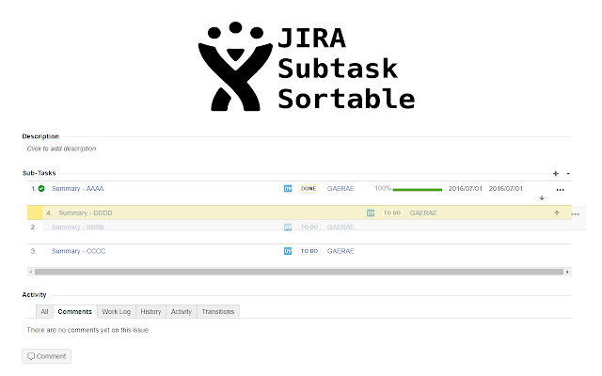Click the move down arrow under AAAA row
602x376 pixels.
[542, 198]
